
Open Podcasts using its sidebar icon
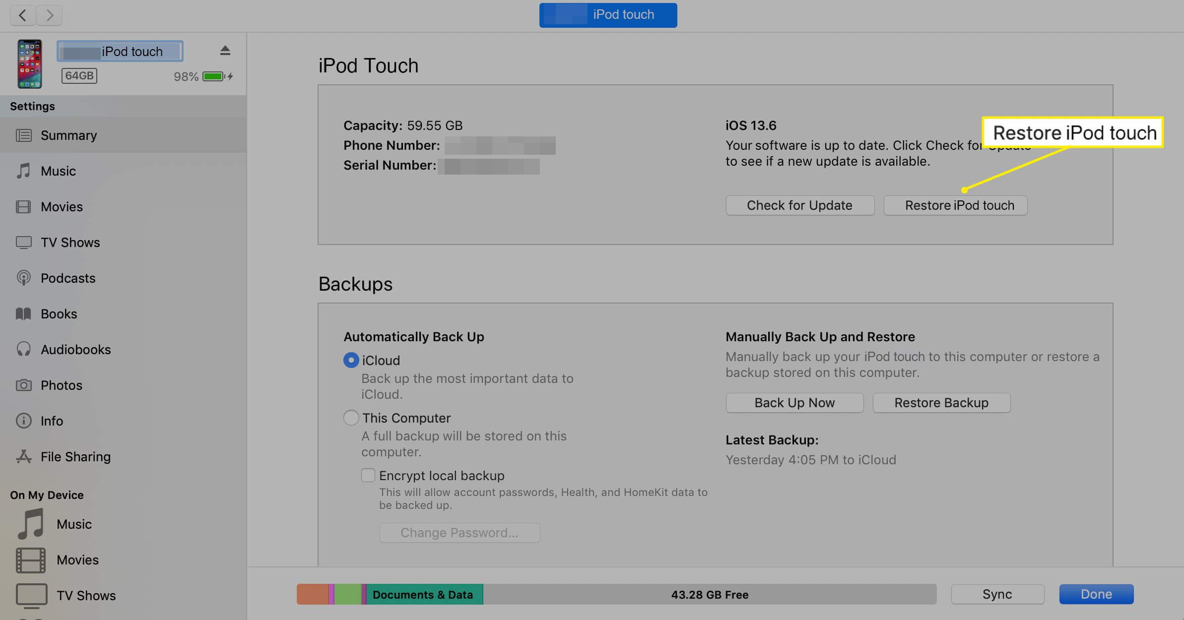[x=23, y=278]
